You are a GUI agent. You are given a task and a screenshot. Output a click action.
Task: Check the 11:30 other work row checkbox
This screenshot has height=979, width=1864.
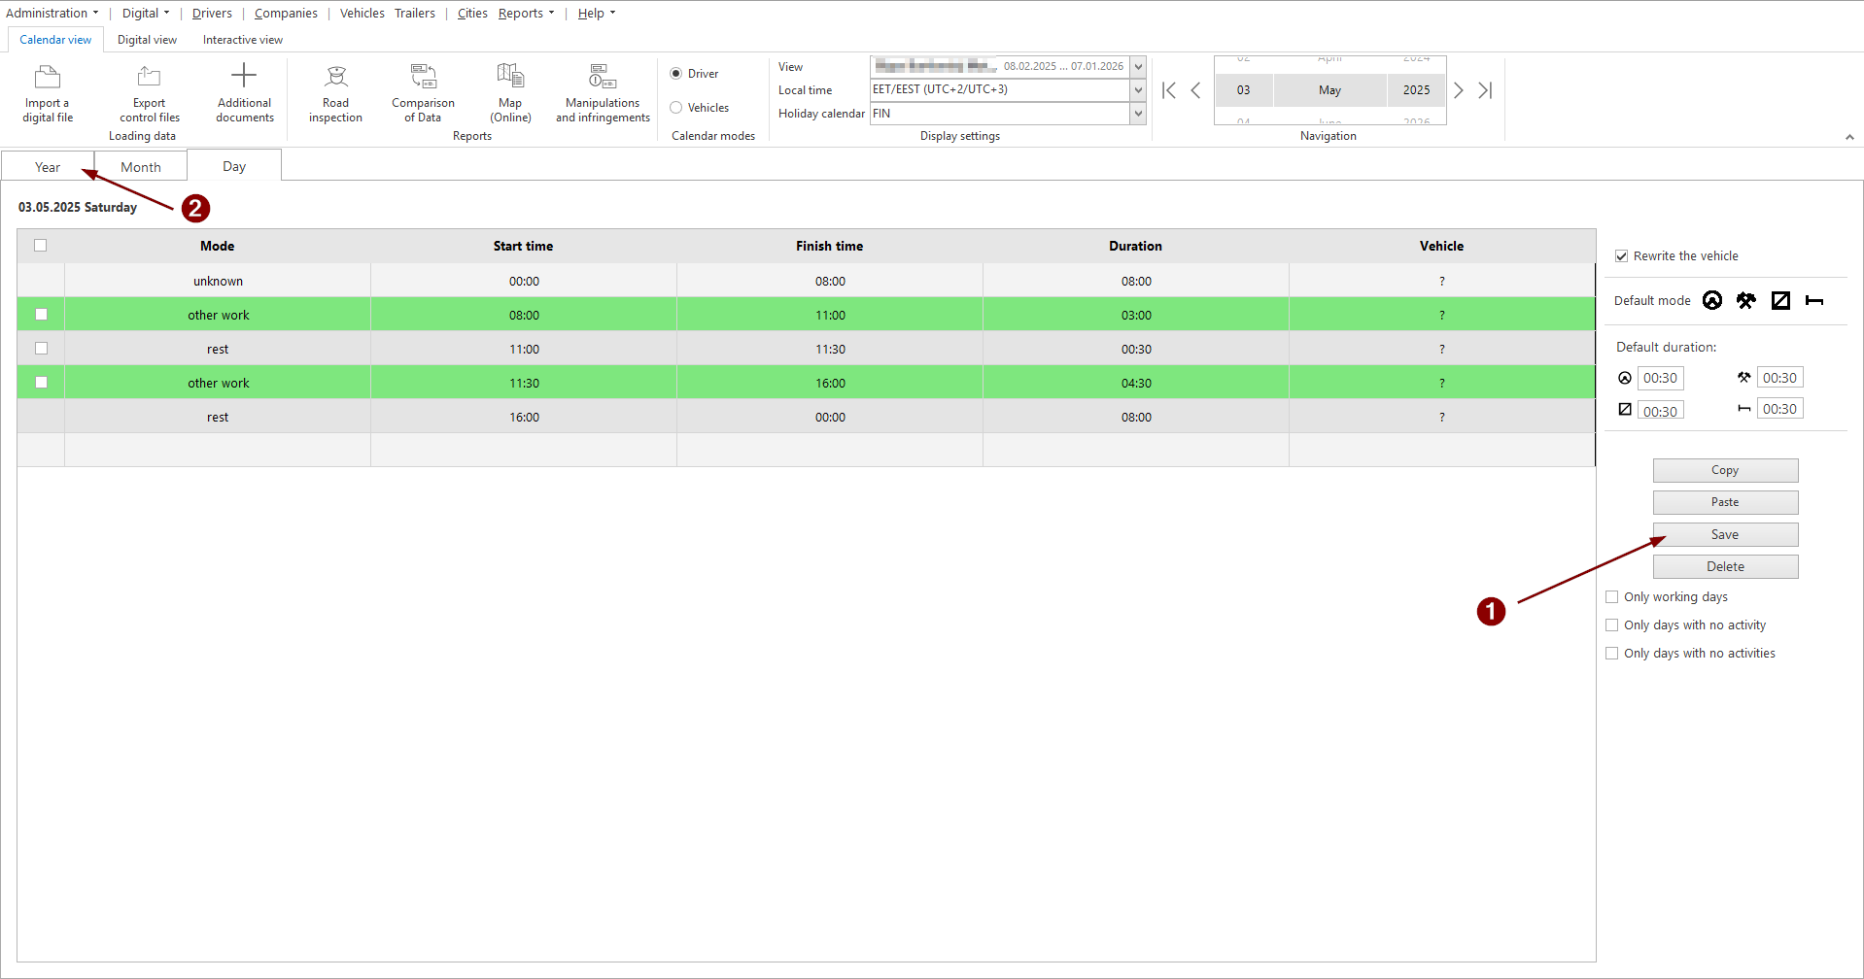(41, 382)
